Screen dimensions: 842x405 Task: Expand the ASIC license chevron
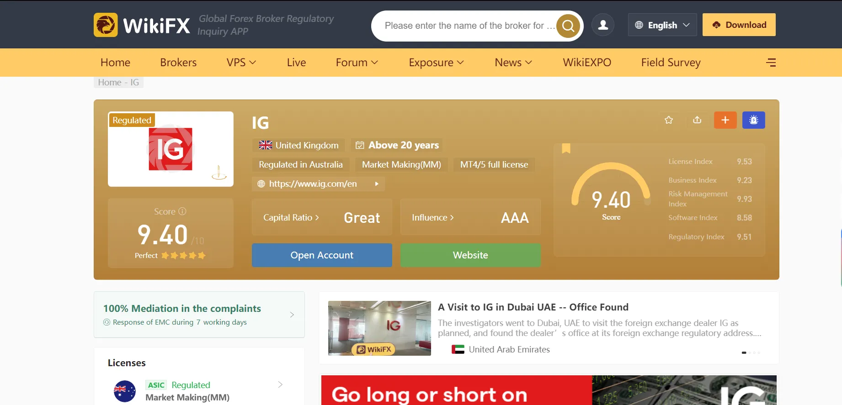coord(280,384)
